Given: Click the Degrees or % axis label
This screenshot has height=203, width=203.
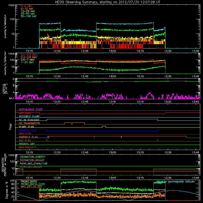Looking at the screenshot, I should [x=7, y=190].
